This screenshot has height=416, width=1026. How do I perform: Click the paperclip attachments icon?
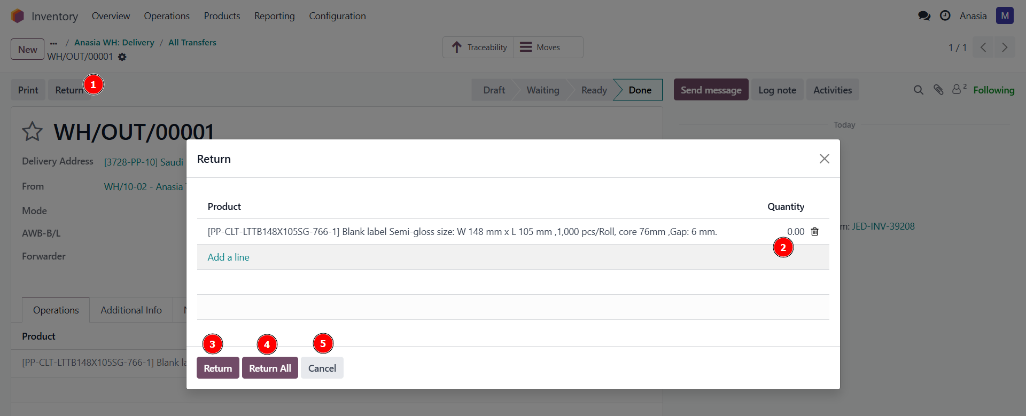pos(938,90)
